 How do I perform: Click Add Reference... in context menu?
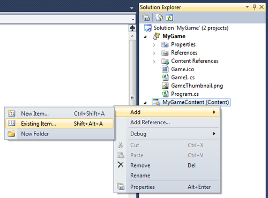pos(167,123)
